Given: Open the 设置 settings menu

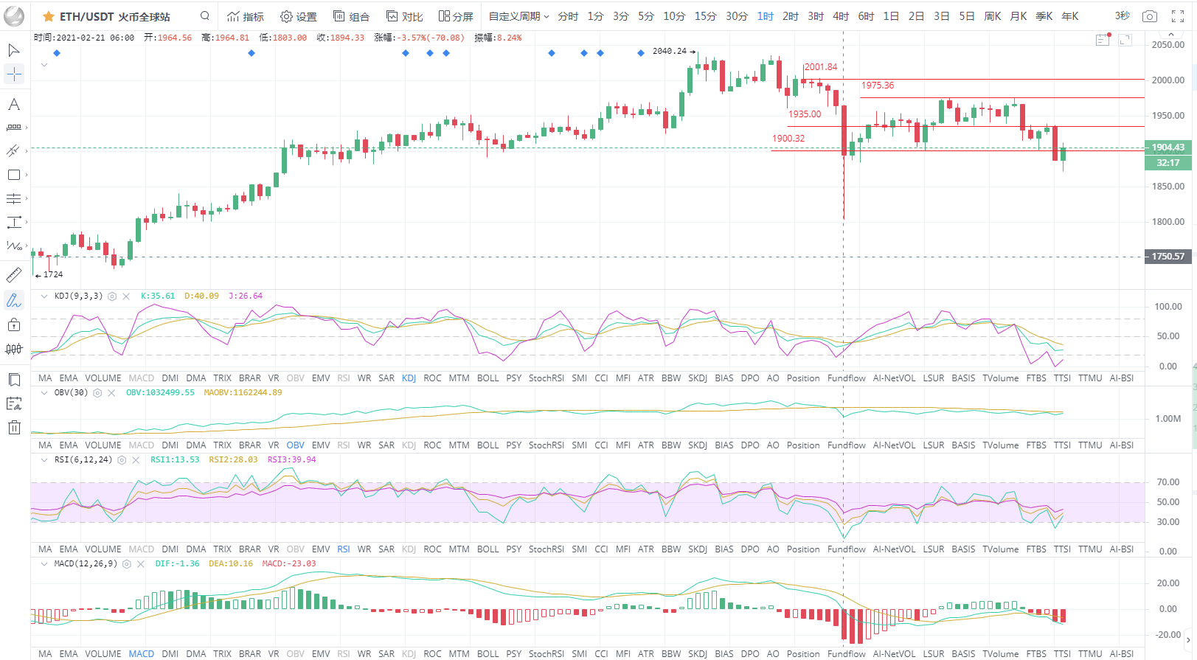Looking at the screenshot, I should pos(299,16).
